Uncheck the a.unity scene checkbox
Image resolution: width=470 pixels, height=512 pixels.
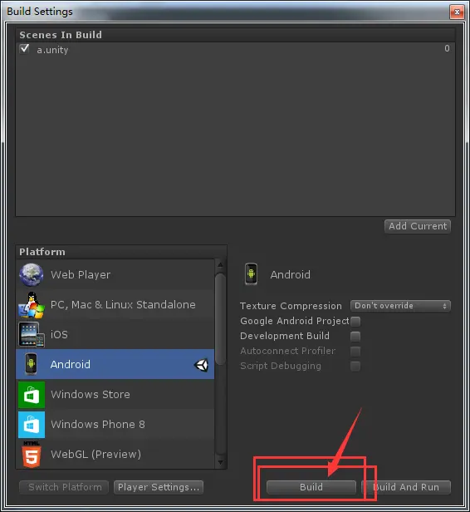click(x=24, y=49)
